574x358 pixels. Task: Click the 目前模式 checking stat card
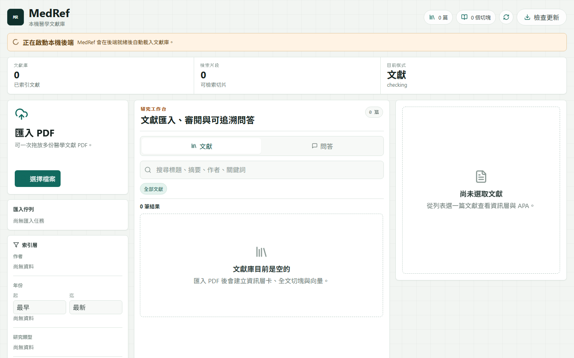click(474, 76)
